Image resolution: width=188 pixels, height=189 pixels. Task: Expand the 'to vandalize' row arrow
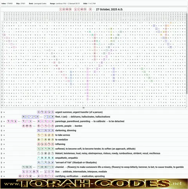coord(4,140)
